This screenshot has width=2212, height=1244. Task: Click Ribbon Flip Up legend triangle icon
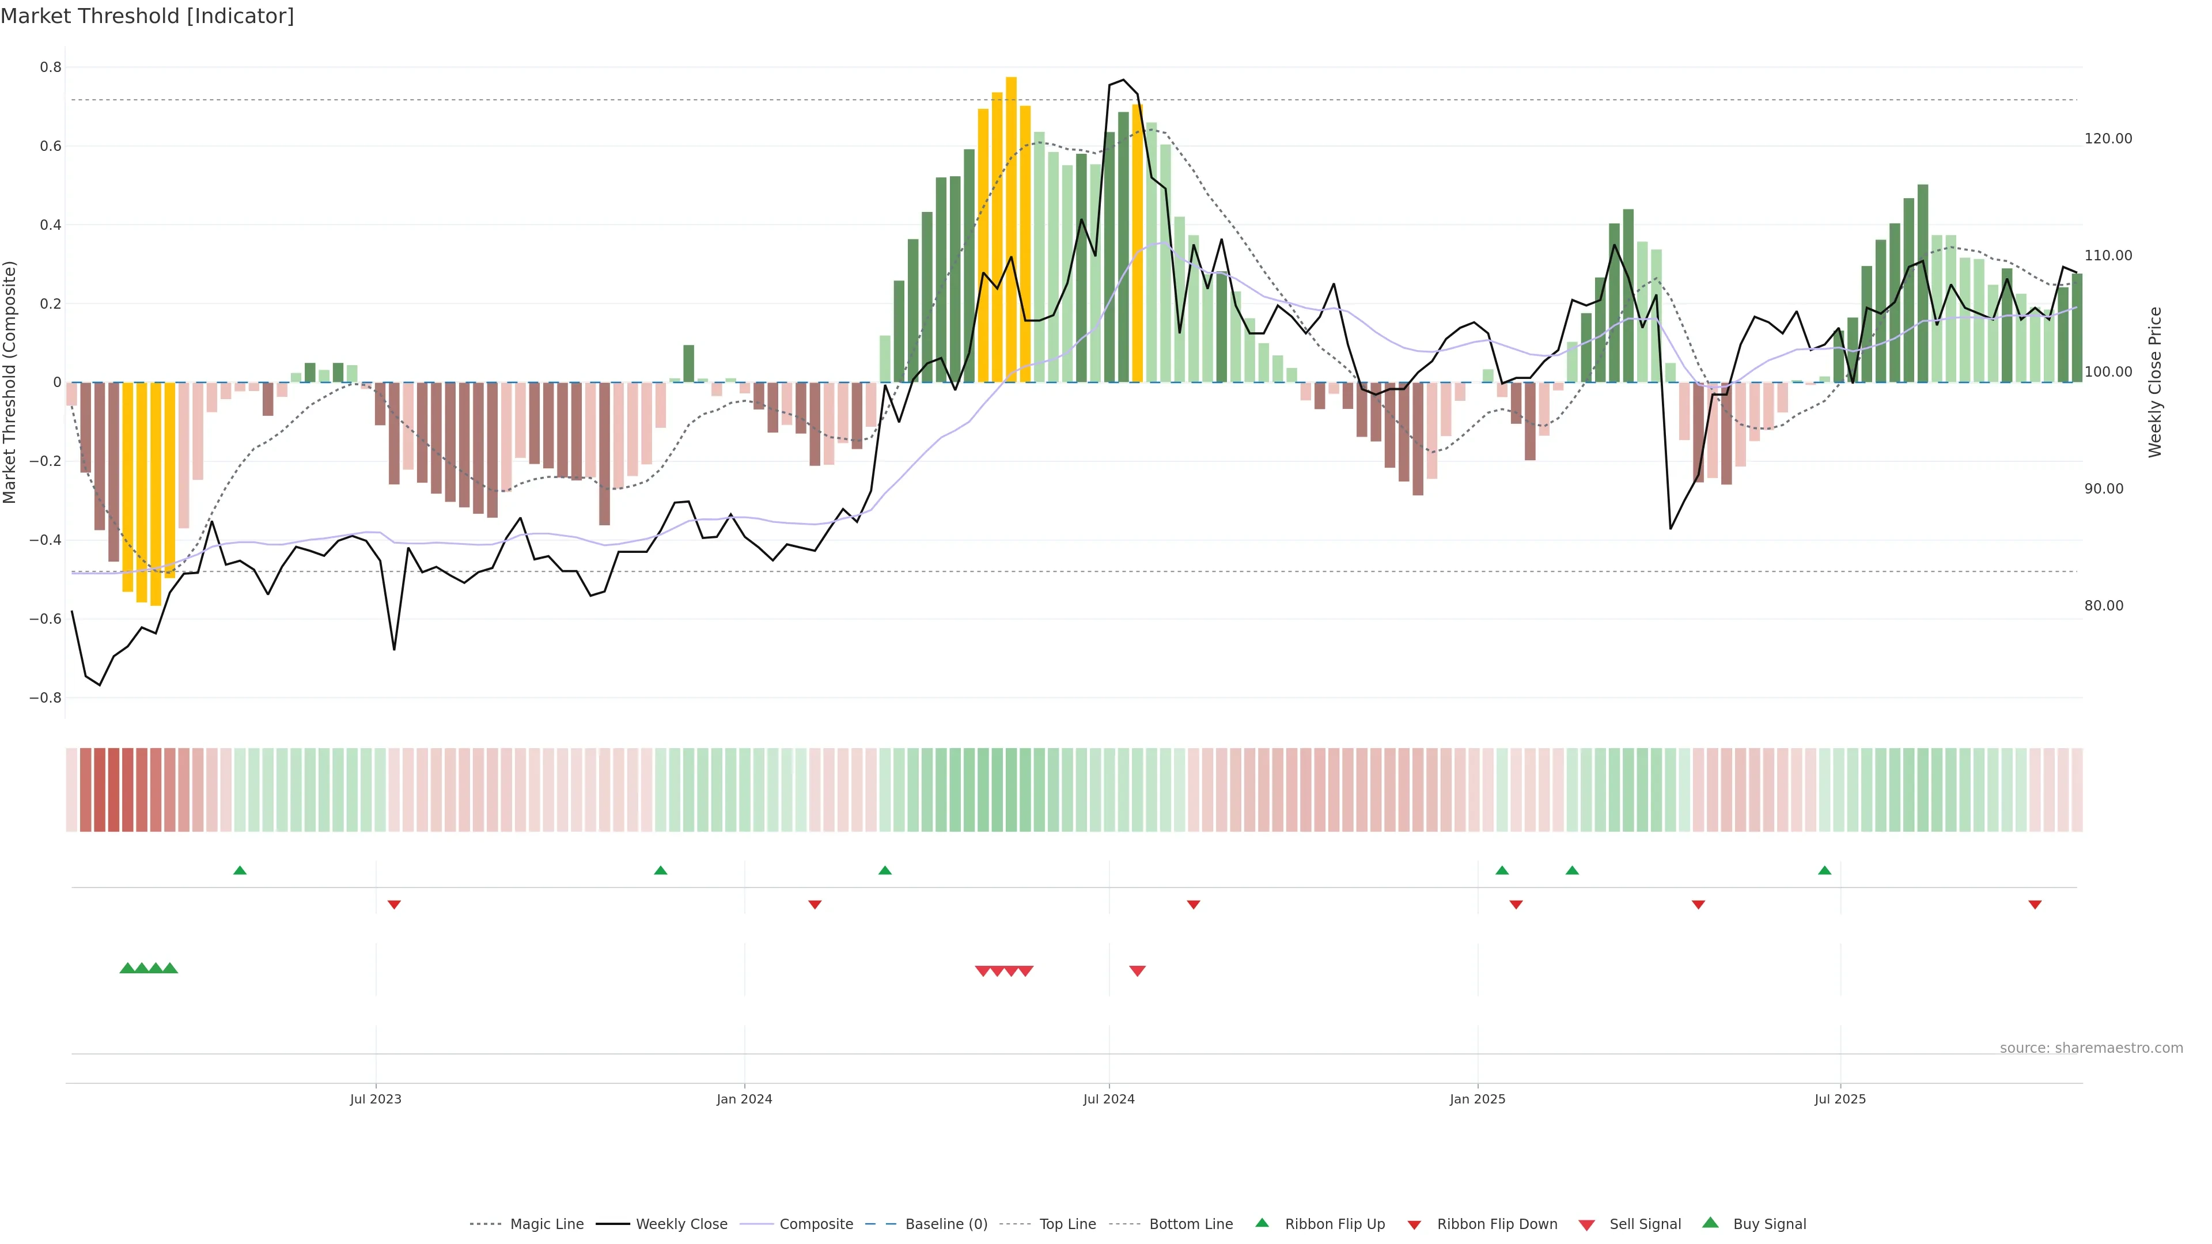1262,1223
